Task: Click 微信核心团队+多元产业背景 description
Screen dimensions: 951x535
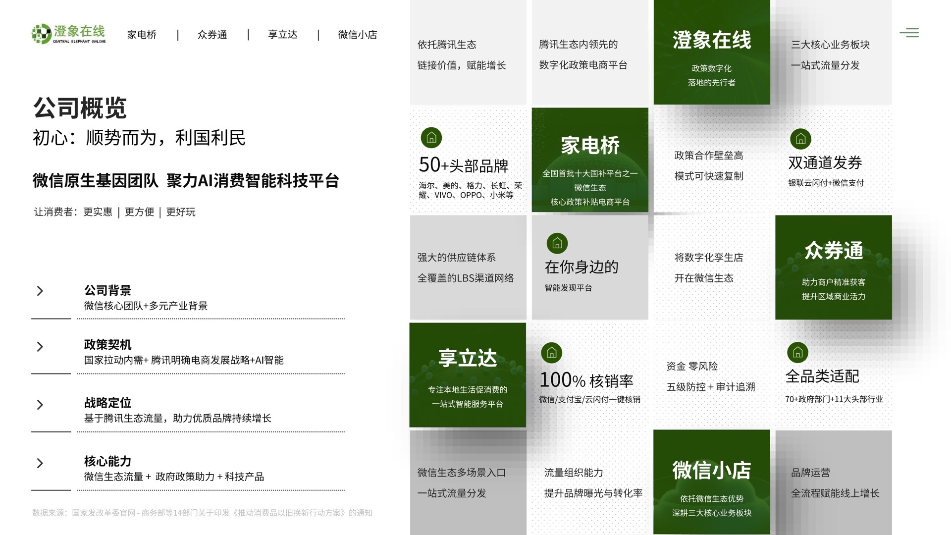Action: point(146,306)
